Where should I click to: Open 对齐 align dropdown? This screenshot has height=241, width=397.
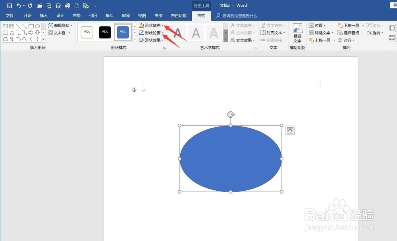(346, 40)
